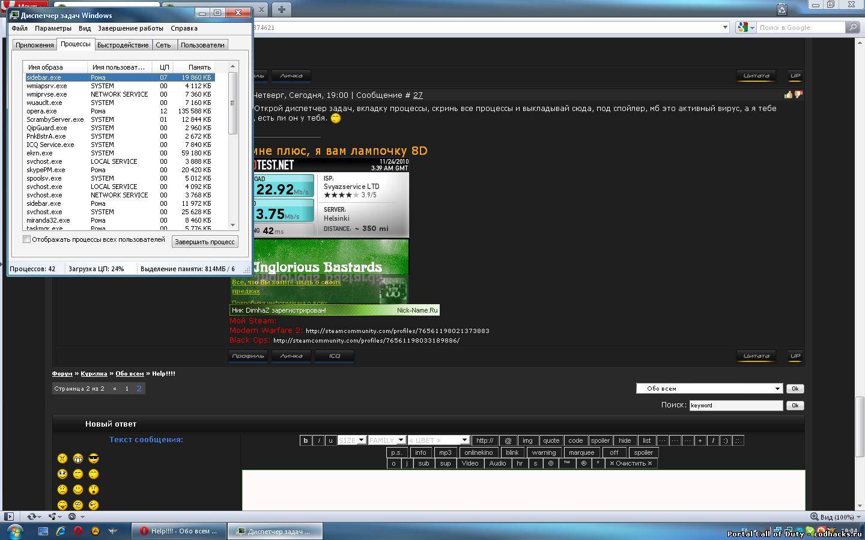This screenshot has width=865, height=540.
Task: Give thumbs up to message 27
Action: click(788, 94)
